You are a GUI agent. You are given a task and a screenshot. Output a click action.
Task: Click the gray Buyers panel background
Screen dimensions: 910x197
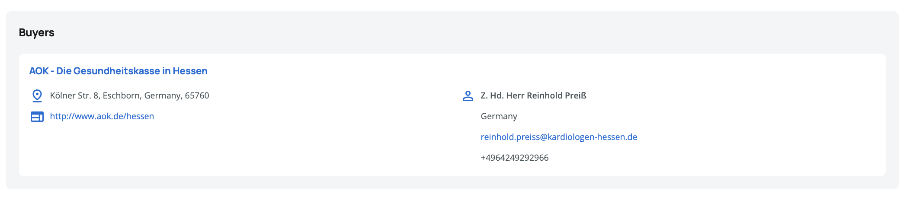pyautogui.click(x=433, y=33)
